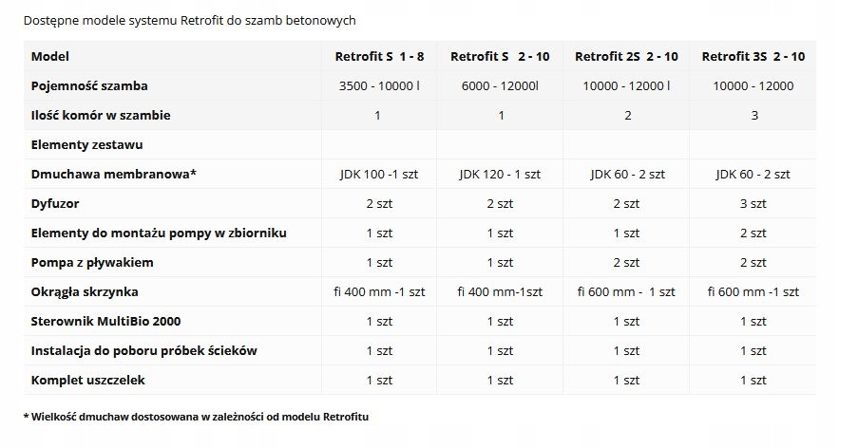Viewport: 858px width, 448px height.
Task: Click the "Pompa z pływakiem" row label
Action: pos(92,262)
